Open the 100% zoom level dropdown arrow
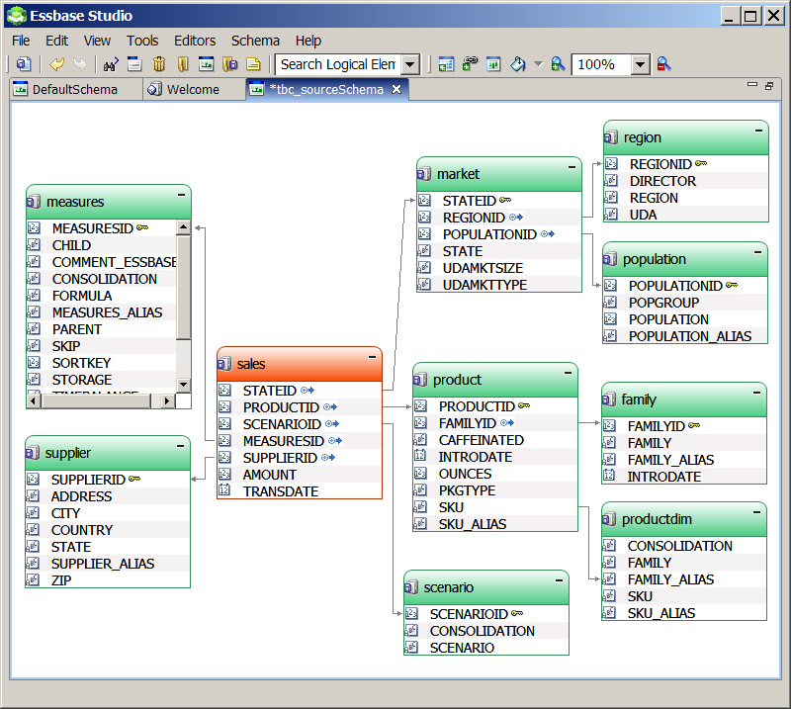Screen dimensions: 791x709 (x=640, y=64)
